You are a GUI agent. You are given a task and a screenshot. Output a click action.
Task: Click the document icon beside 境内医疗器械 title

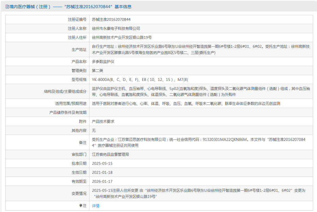pos(7,7)
